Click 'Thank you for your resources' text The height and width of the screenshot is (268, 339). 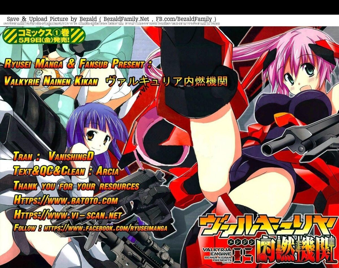coord(76,186)
